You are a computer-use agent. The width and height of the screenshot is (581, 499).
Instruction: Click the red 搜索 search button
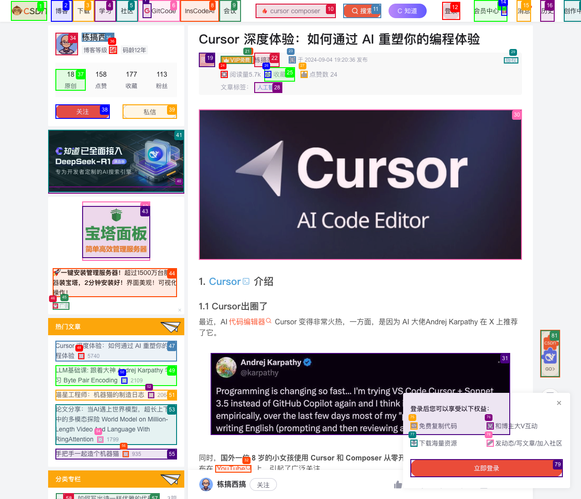pyautogui.click(x=362, y=11)
